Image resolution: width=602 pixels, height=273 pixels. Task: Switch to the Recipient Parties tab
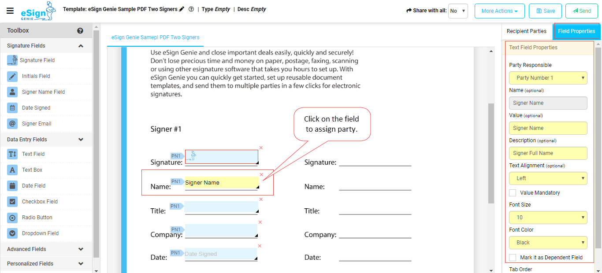pyautogui.click(x=527, y=31)
